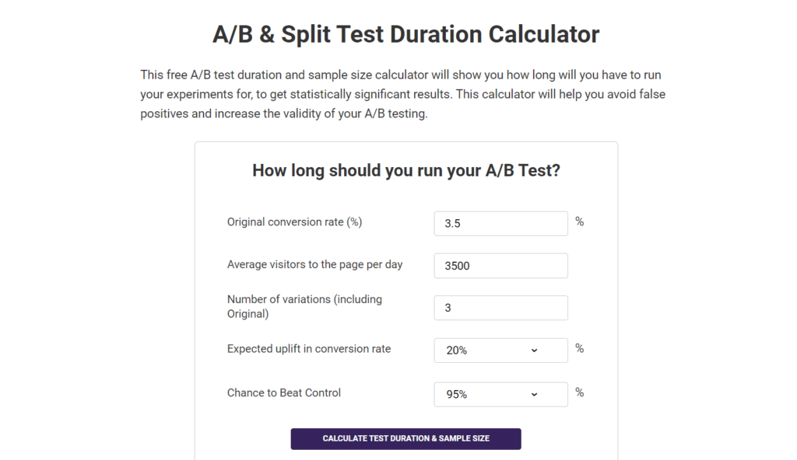Click the Chance to Beat Control label
The height and width of the screenshot is (460, 797).
pyautogui.click(x=283, y=393)
